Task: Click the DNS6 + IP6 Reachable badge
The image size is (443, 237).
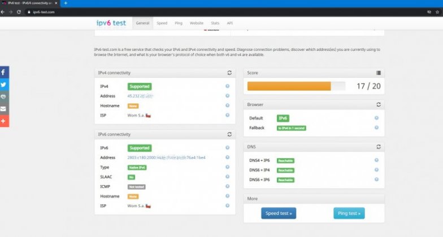Action: tap(285, 179)
